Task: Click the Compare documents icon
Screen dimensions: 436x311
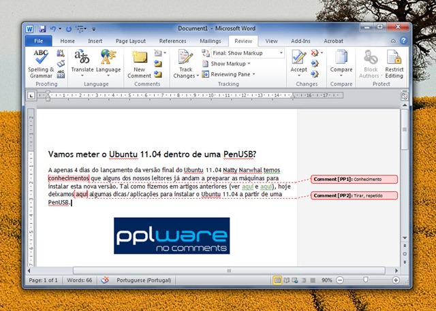Action: click(x=341, y=57)
